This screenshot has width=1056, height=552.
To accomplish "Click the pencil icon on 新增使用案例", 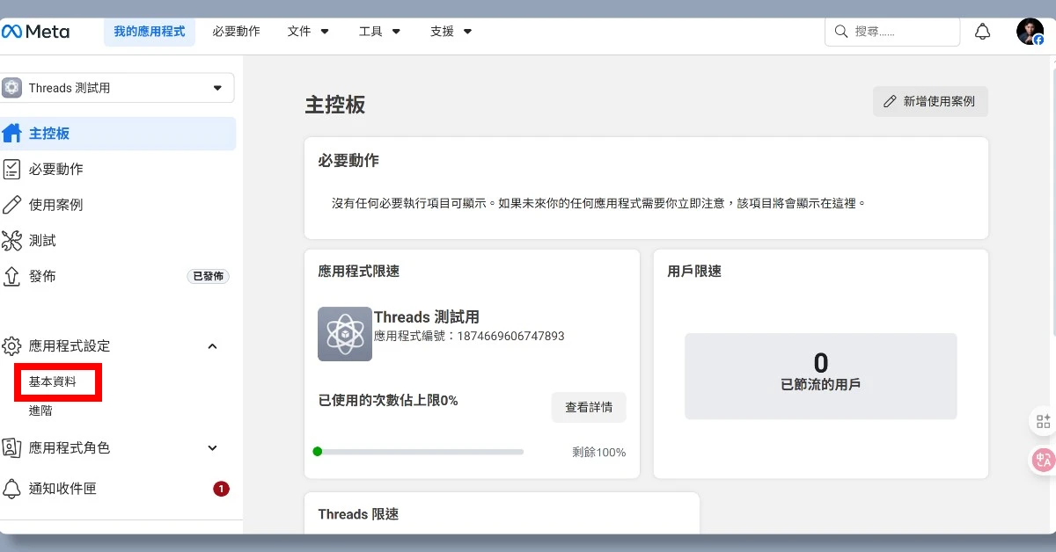I will click(891, 101).
